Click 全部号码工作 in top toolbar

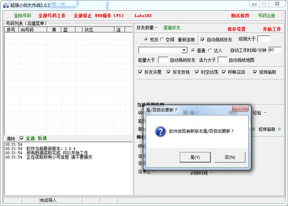pyautogui.click(x=52, y=16)
